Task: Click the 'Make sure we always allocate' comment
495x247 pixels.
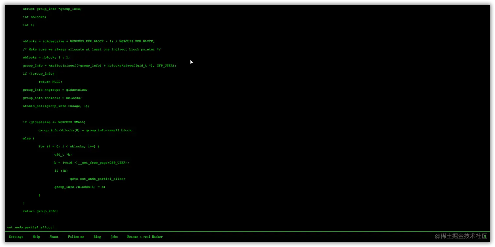Action: click(x=92, y=49)
